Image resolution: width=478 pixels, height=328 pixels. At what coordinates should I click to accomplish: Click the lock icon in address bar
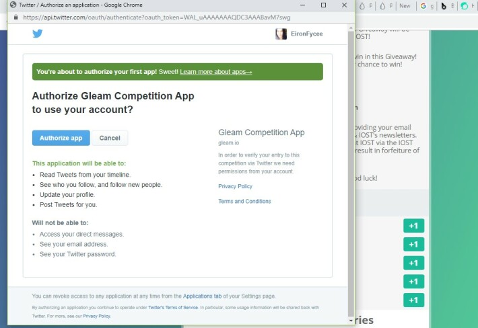[x=16, y=17]
